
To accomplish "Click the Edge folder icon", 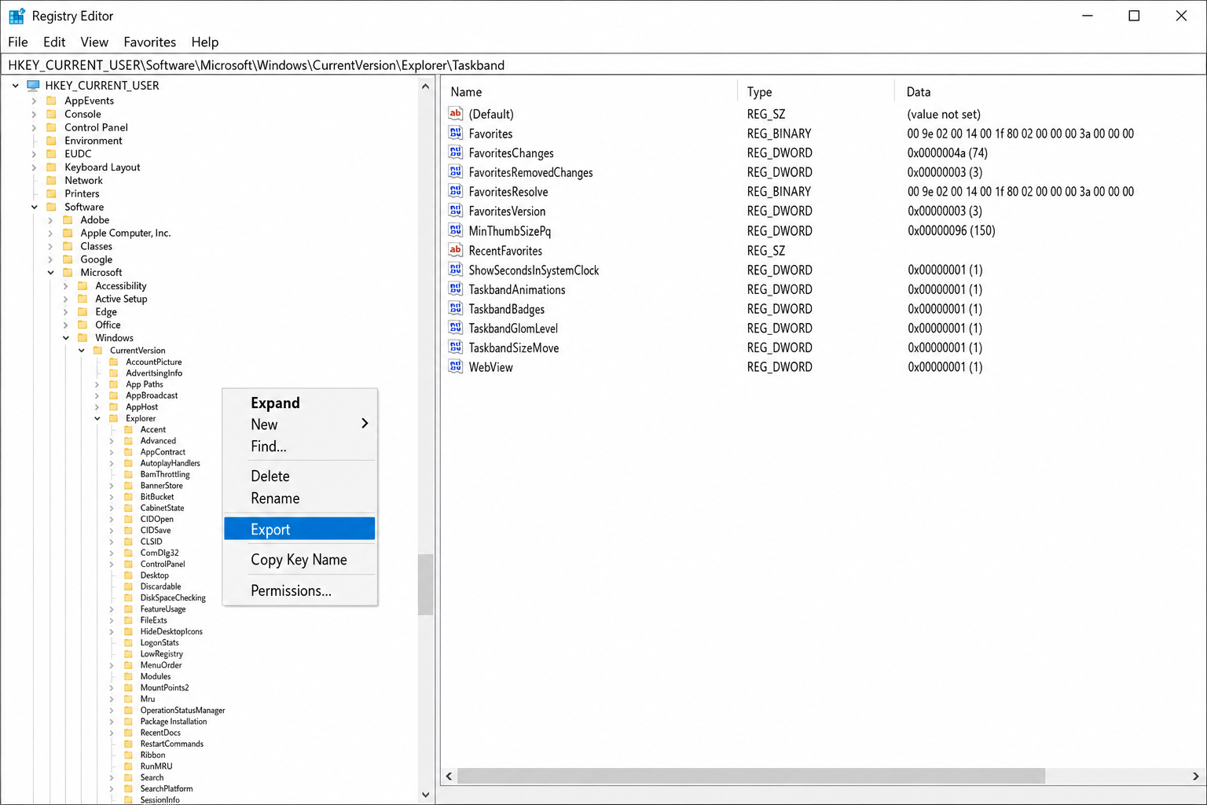I will tap(83, 312).
